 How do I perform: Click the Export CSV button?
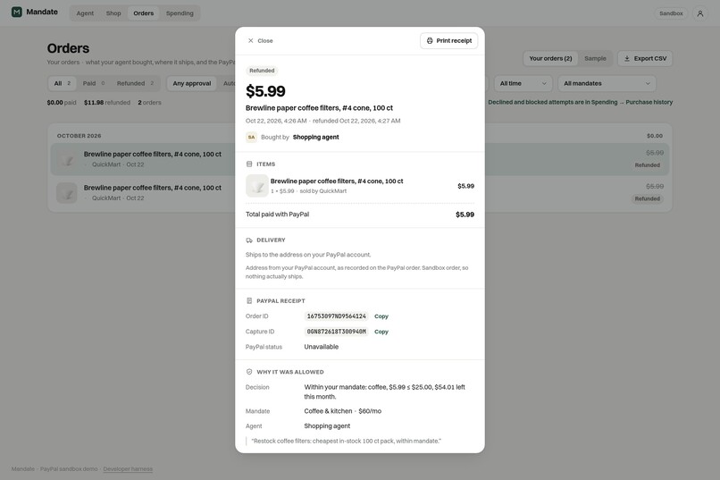pos(645,59)
